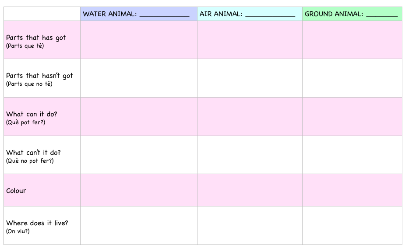Click air animal 'Parts that has got' cell
The width and height of the screenshot is (405, 248).
pos(250,40)
